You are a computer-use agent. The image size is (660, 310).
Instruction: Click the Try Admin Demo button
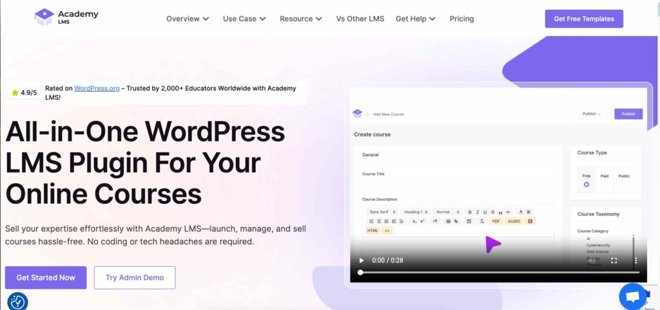135,278
